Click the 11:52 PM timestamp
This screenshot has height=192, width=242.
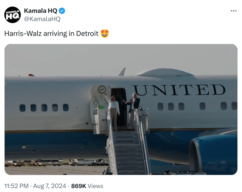click(16, 186)
